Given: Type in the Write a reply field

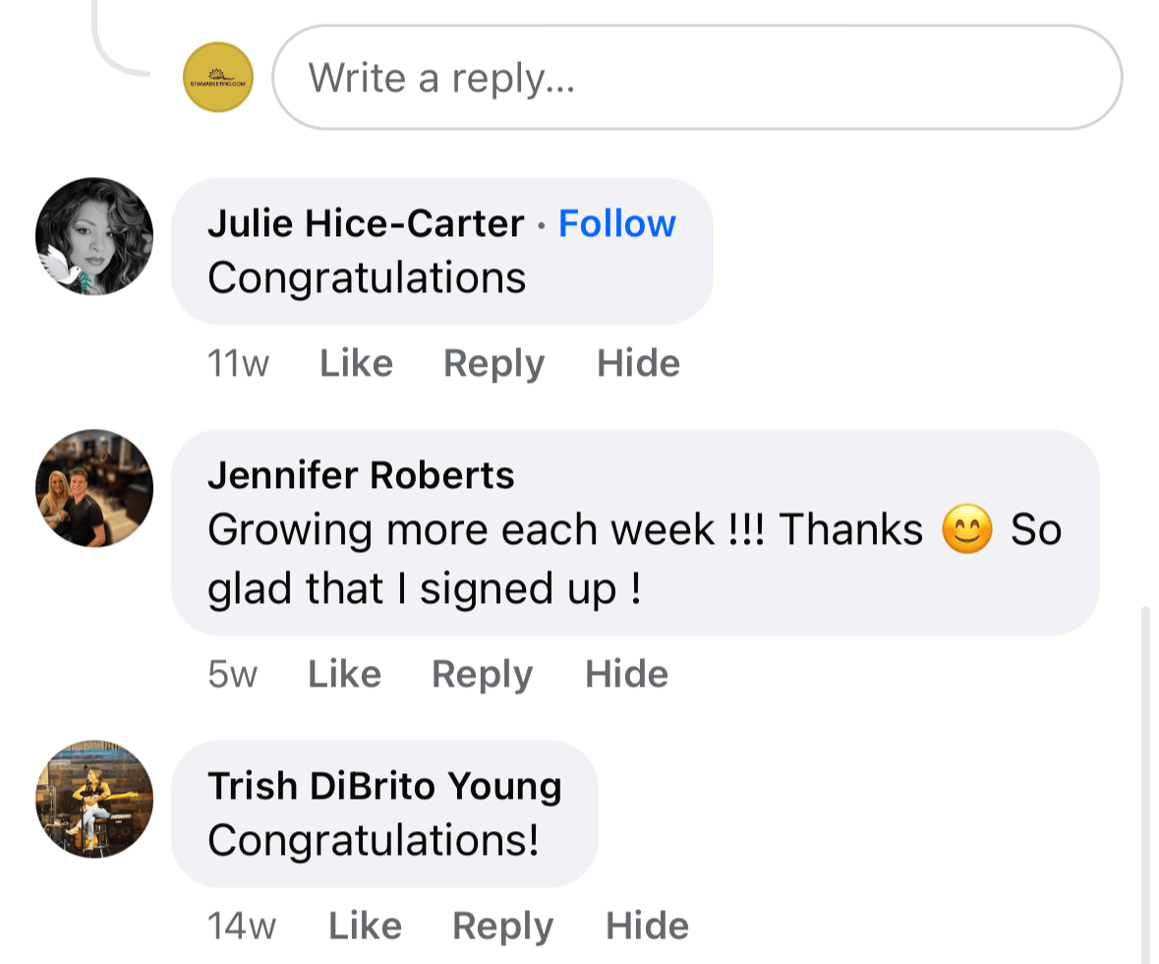Looking at the screenshot, I should [696, 77].
